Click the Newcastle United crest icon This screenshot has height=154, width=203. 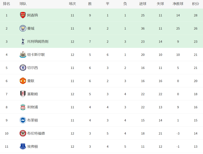coord(23,54)
